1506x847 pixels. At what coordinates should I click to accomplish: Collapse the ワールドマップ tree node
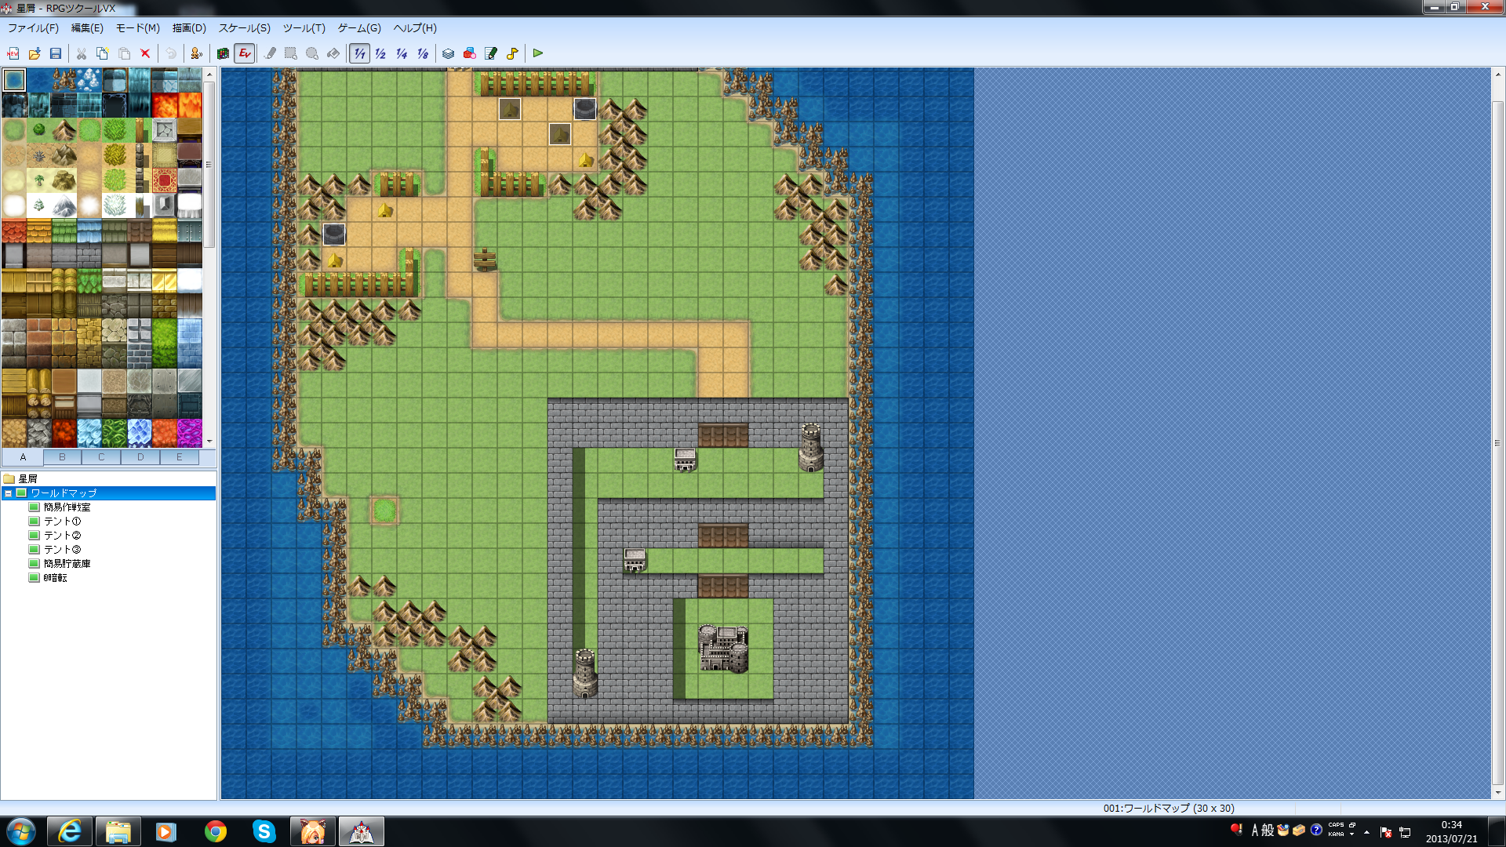pyautogui.click(x=9, y=493)
